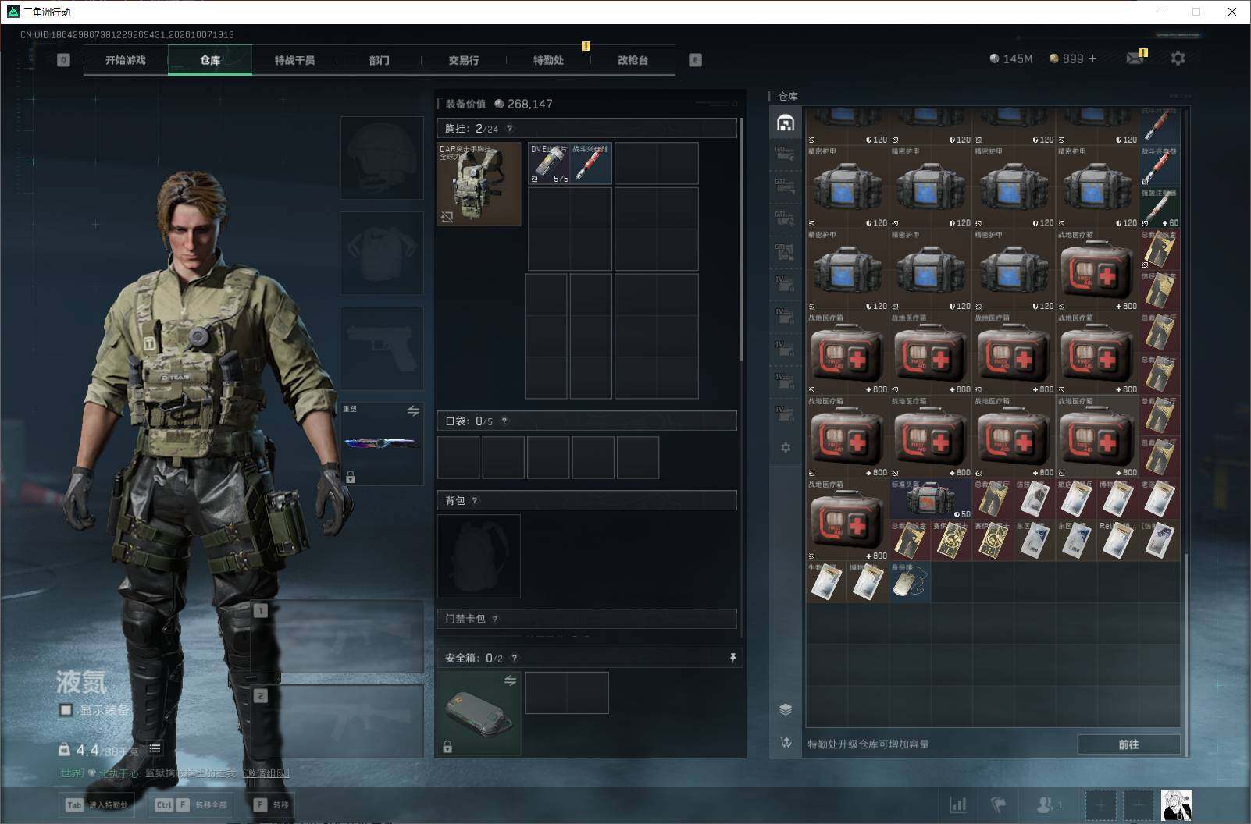Viewport: 1251px width, 824px height.
Task: Switch to the 部门 tab
Action: [x=380, y=60]
